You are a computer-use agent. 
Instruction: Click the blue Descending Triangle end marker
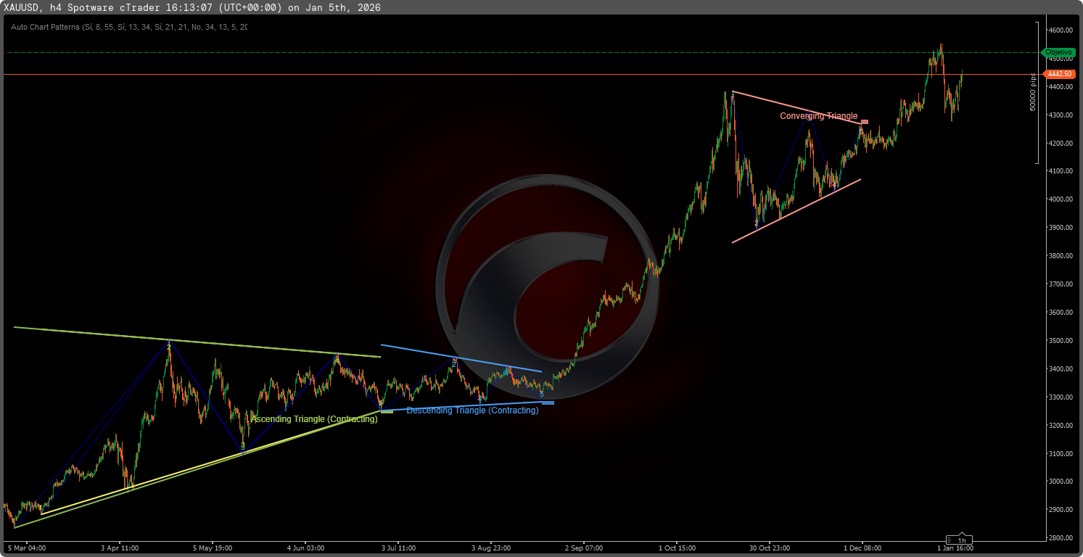(x=548, y=403)
